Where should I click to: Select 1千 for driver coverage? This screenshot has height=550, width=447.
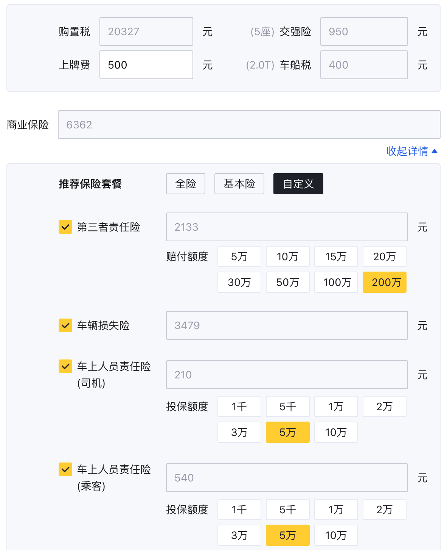point(239,406)
